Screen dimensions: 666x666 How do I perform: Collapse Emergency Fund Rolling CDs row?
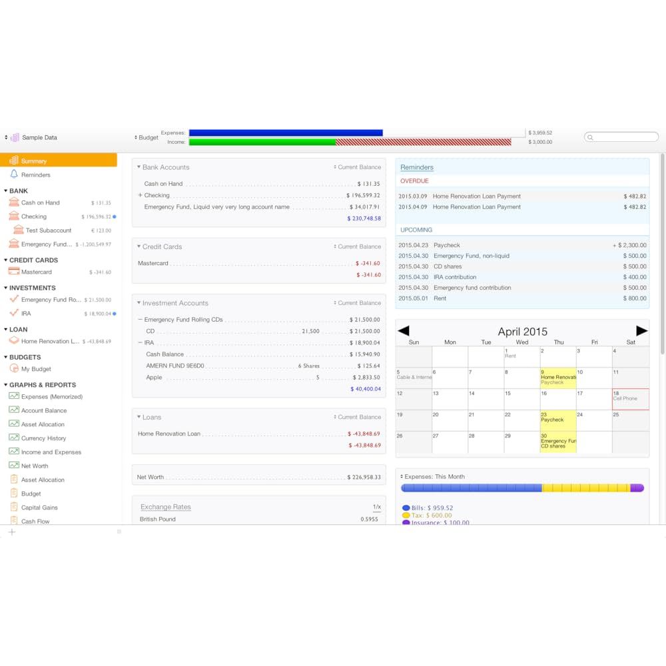coord(140,320)
